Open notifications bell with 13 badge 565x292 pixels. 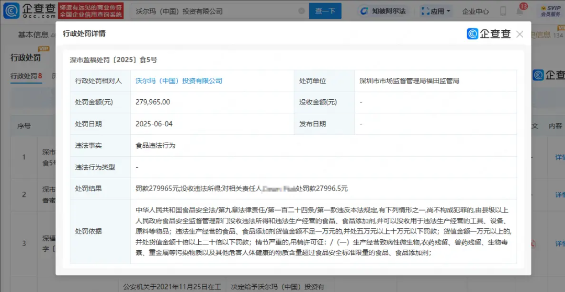tap(519, 11)
